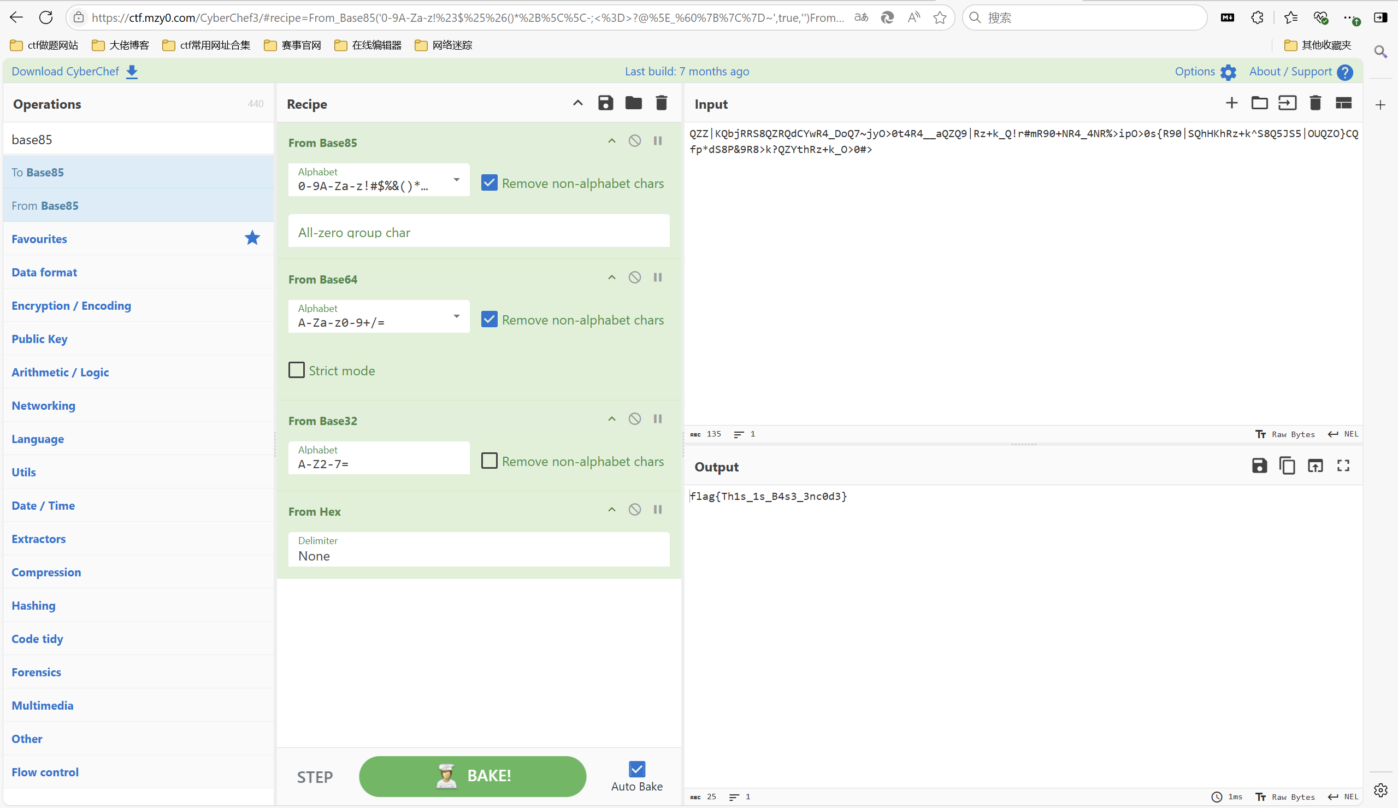Open ctf做题网站 bookmark folder
The width and height of the screenshot is (1398, 808).
[x=44, y=45]
